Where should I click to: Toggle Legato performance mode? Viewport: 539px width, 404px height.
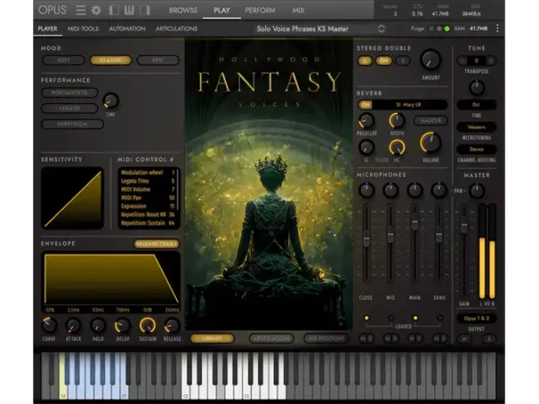point(69,109)
